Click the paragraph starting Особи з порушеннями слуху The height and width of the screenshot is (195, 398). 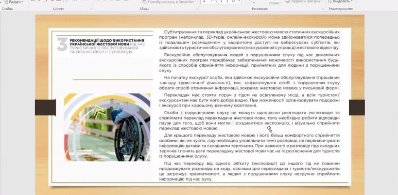(x=249, y=120)
